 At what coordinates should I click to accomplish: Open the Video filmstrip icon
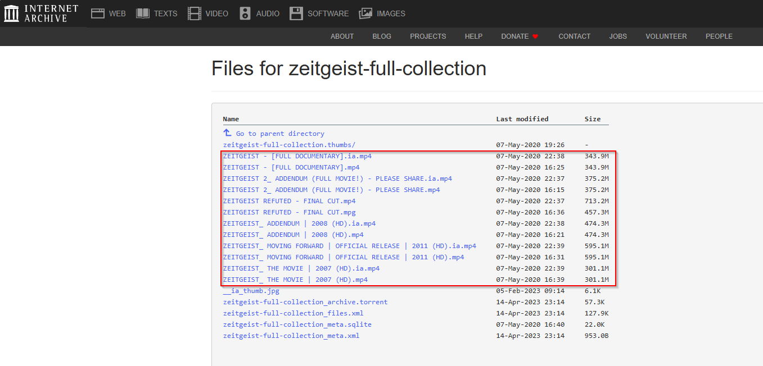[x=194, y=13]
